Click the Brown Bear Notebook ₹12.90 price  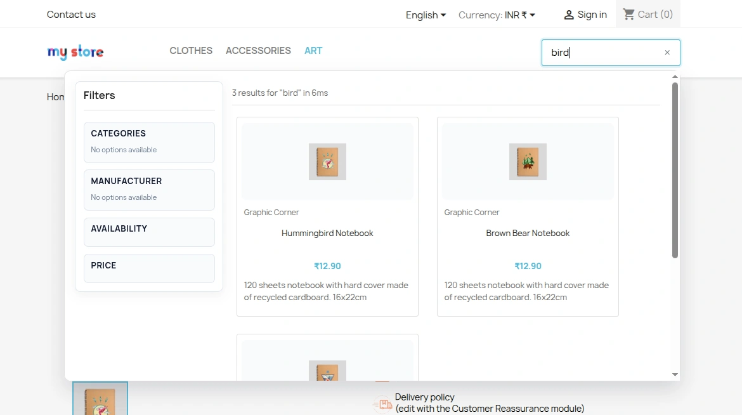[528, 267]
